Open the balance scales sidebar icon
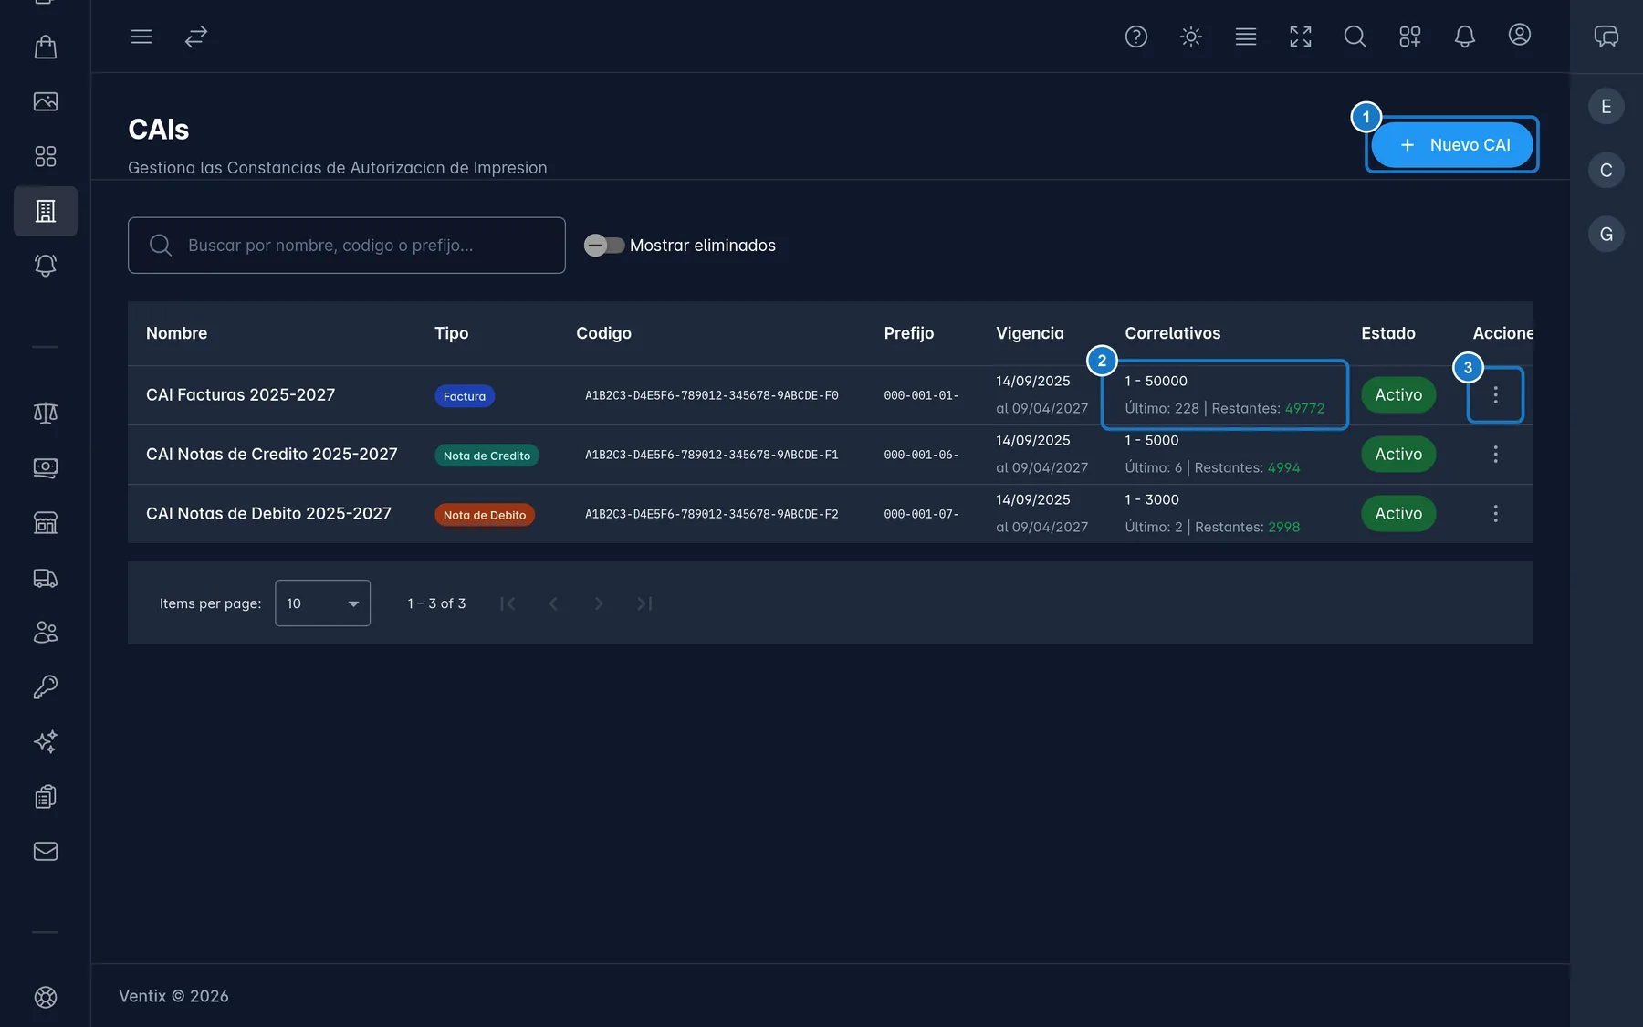 (x=46, y=414)
